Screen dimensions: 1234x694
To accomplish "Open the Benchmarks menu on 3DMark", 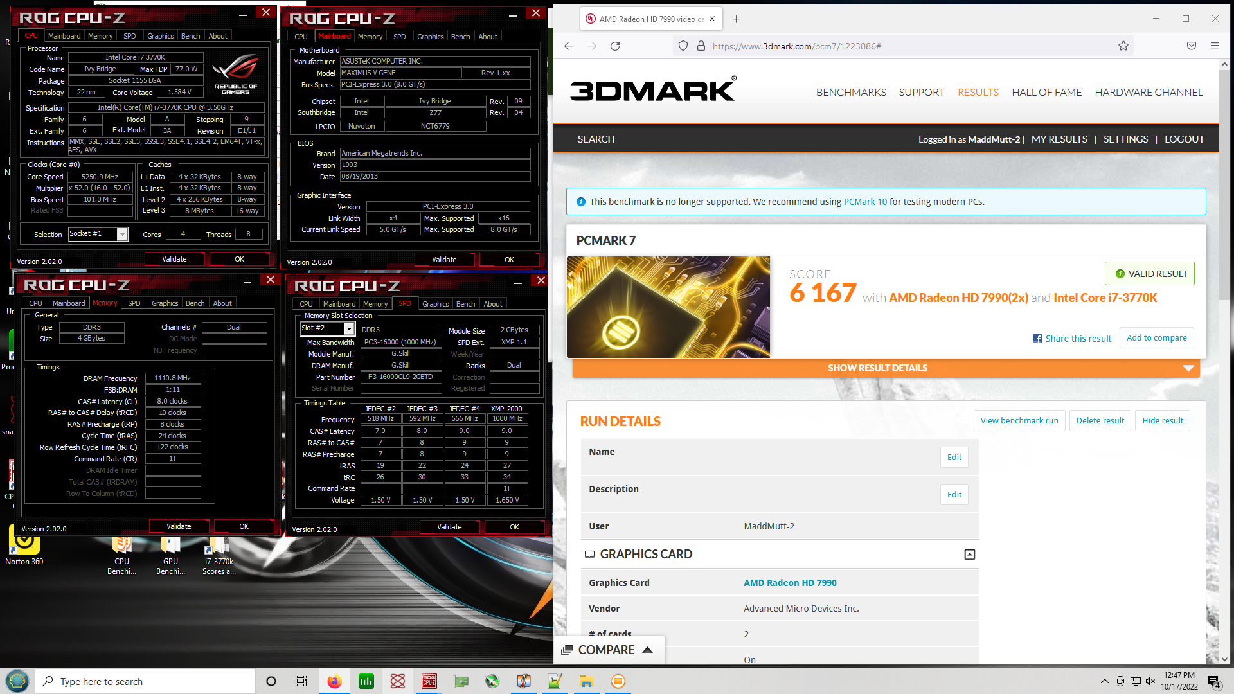I will [851, 93].
